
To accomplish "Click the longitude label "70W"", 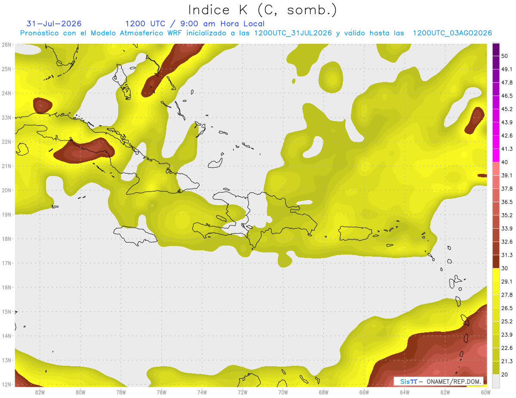I will [283, 392].
